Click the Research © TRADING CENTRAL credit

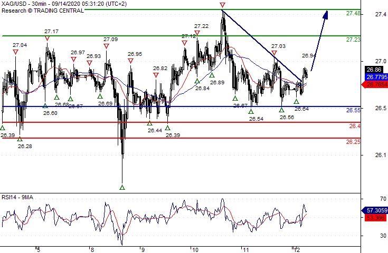(43, 11)
